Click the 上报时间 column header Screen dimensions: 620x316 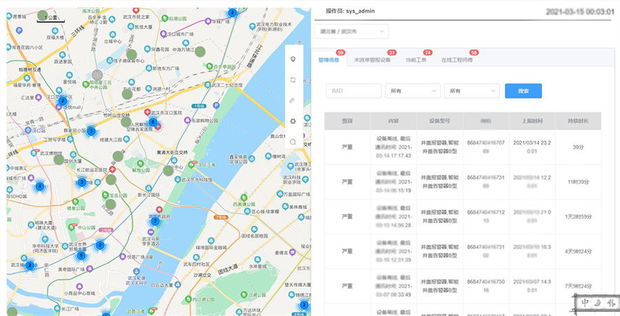(530, 121)
